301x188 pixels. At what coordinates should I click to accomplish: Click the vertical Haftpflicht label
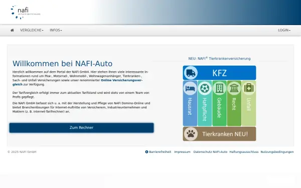point(205,109)
